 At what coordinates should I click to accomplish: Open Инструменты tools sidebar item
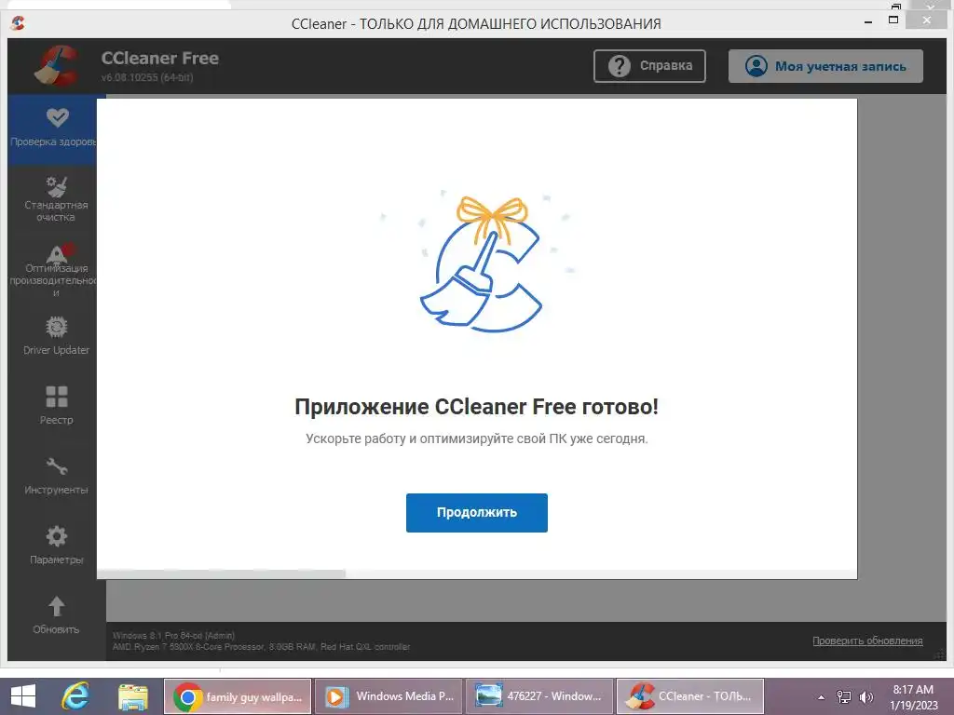(56, 476)
